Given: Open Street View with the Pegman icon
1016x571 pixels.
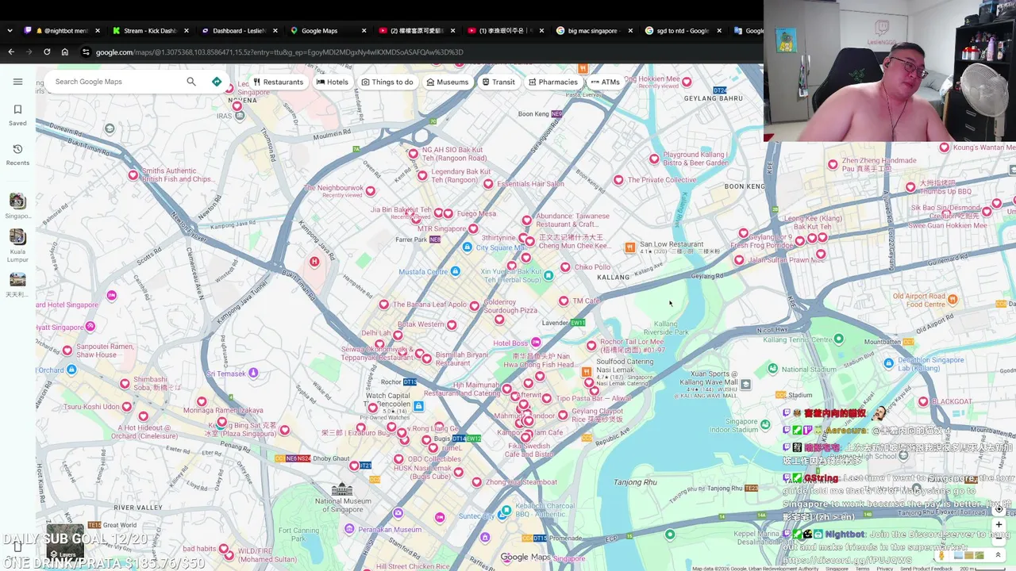Looking at the screenshot, I should tap(941, 555).
